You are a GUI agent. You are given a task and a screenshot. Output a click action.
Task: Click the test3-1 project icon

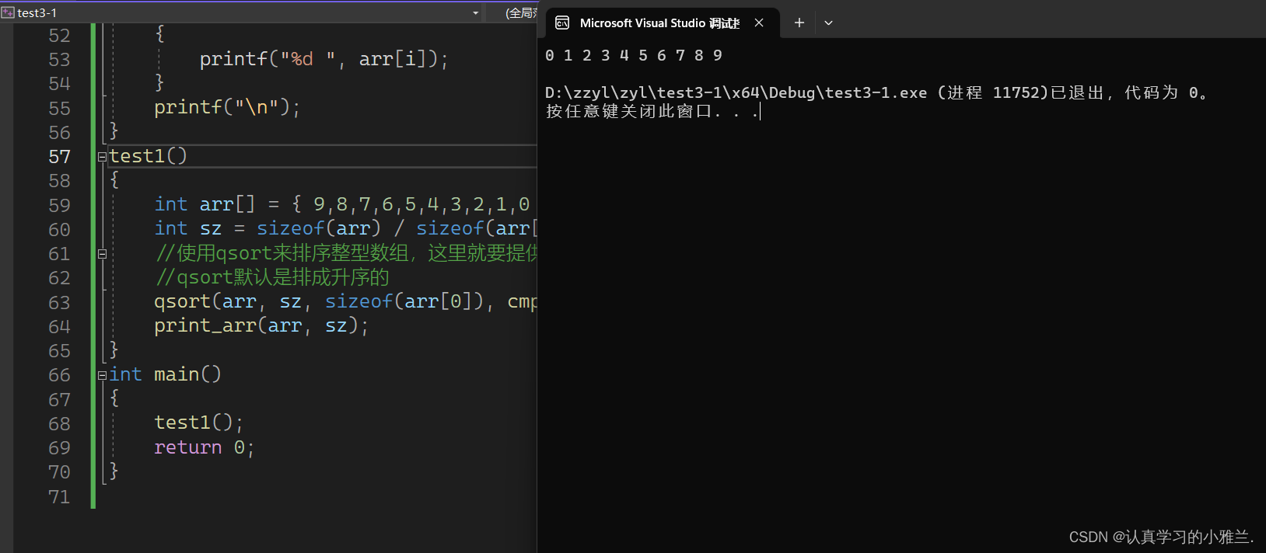point(8,12)
